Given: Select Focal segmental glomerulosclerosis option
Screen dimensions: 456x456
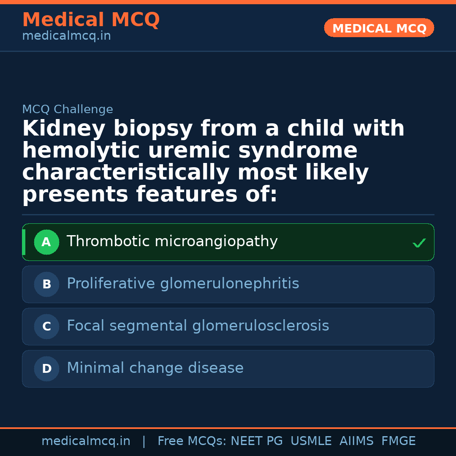Looking at the screenshot, I should pyautogui.click(x=198, y=326).
